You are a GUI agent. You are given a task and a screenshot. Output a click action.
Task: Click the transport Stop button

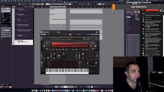pos(66,87)
